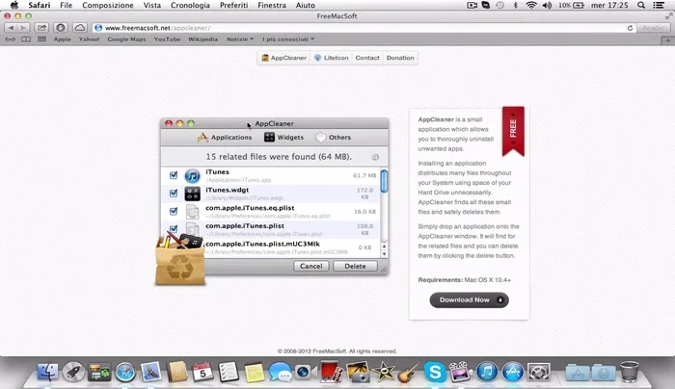Open the Notes app in the Dock

pos(254,372)
